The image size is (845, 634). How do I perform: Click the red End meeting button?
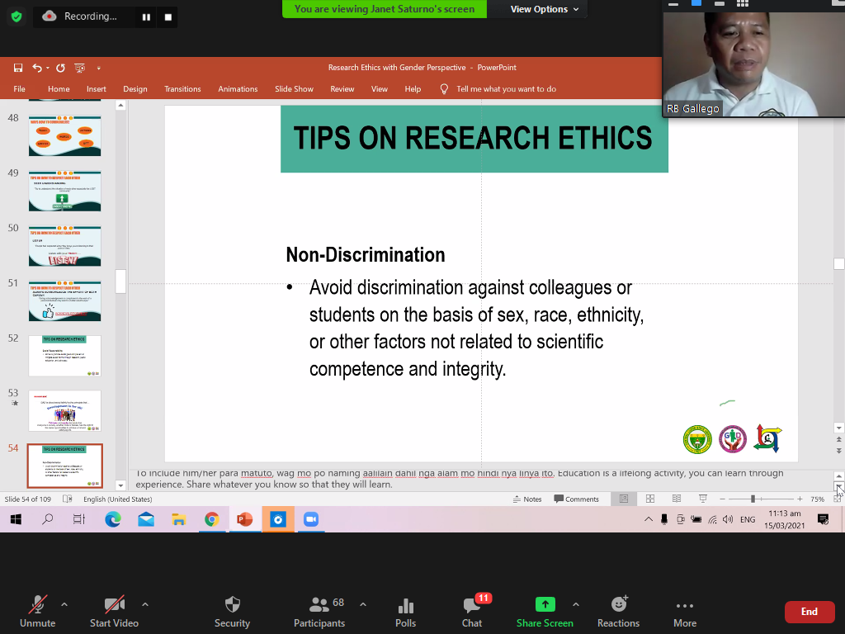click(x=809, y=612)
